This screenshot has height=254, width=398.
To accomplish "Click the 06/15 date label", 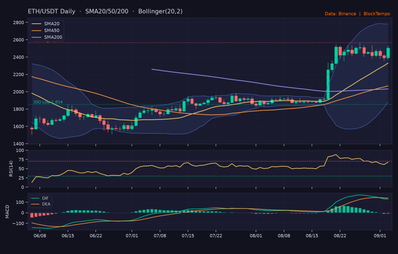I will coord(68,236).
